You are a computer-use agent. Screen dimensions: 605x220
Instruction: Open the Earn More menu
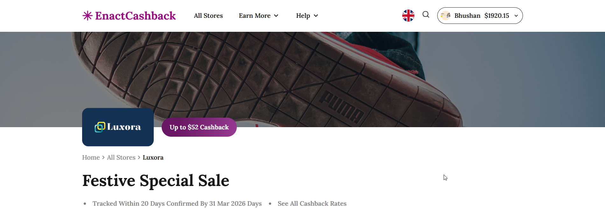tap(254, 16)
